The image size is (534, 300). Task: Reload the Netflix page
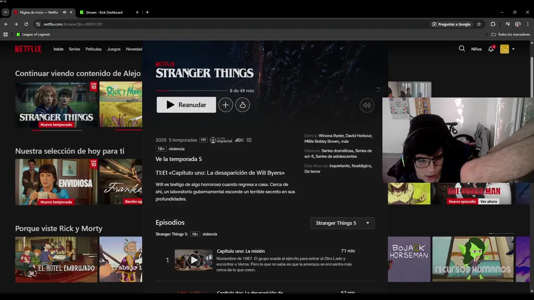click(x=26, y=24)
